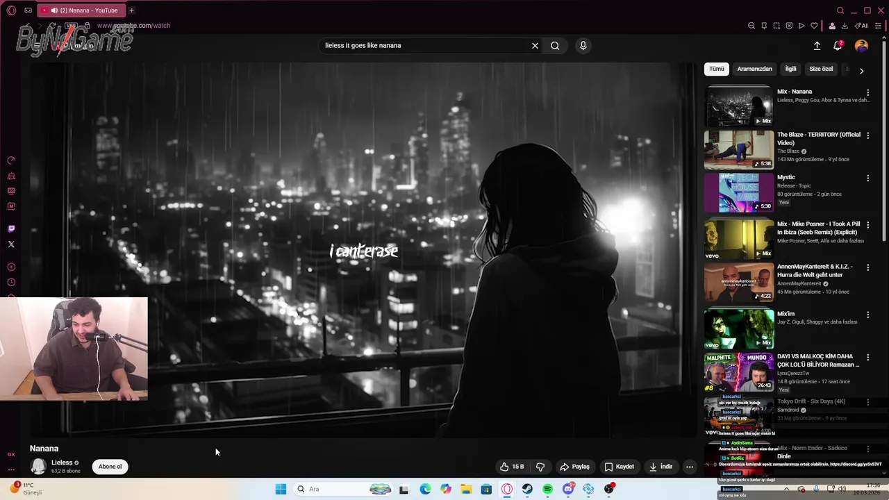The height and width of the screenshot is (500, 889).
Task: Click the address-bar zoom out magnifier icon
Action: [x=751, y=26]
